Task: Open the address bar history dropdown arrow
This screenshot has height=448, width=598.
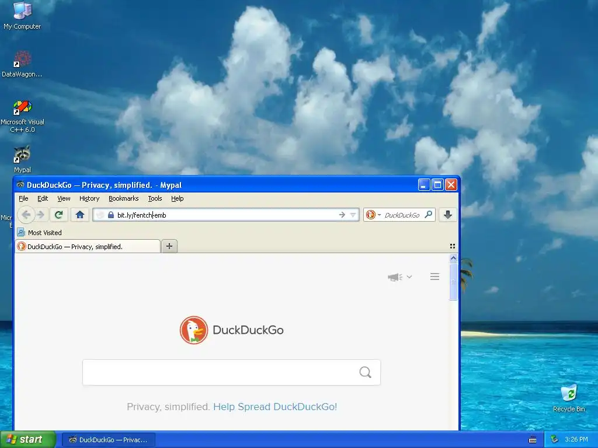Action: (x=353, y=215)
